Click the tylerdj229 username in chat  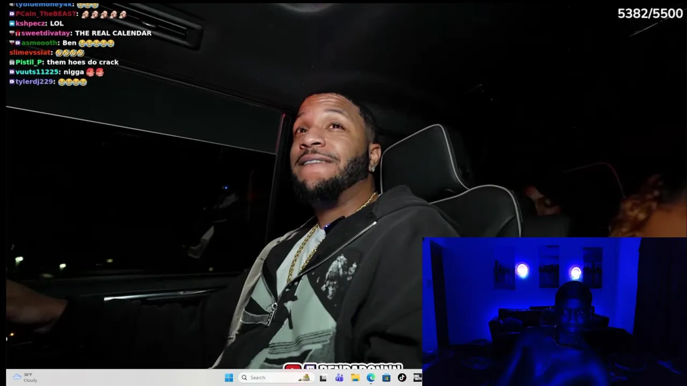pos(34,81)
